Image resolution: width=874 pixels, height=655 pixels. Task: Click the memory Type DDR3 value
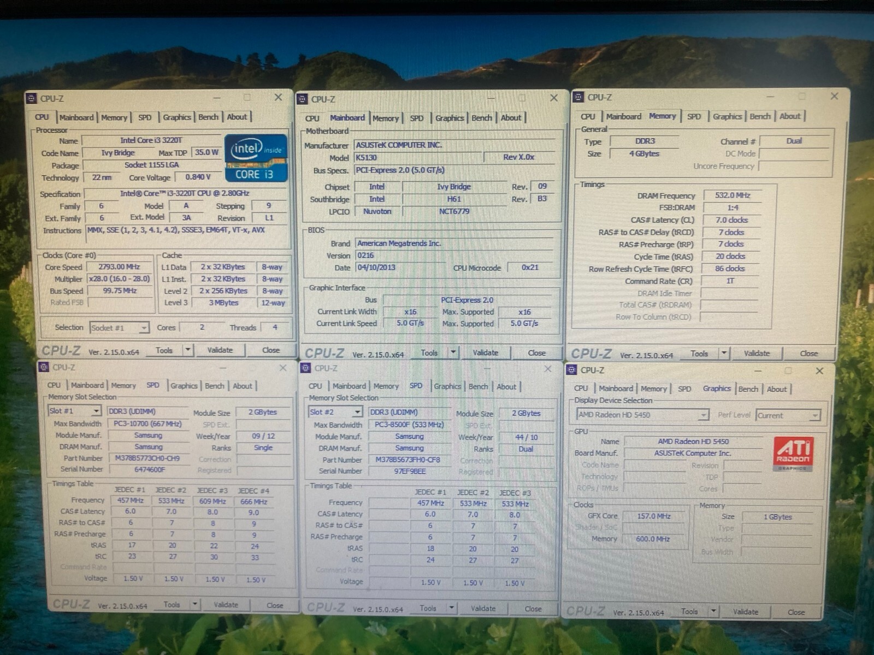pyautogui.click(x=645, y=141)
